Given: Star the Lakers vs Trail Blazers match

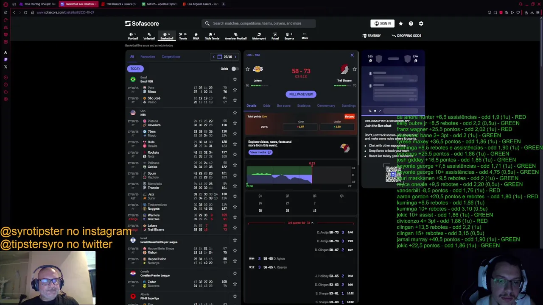Looking at the screenshot, I should (235, 228).
